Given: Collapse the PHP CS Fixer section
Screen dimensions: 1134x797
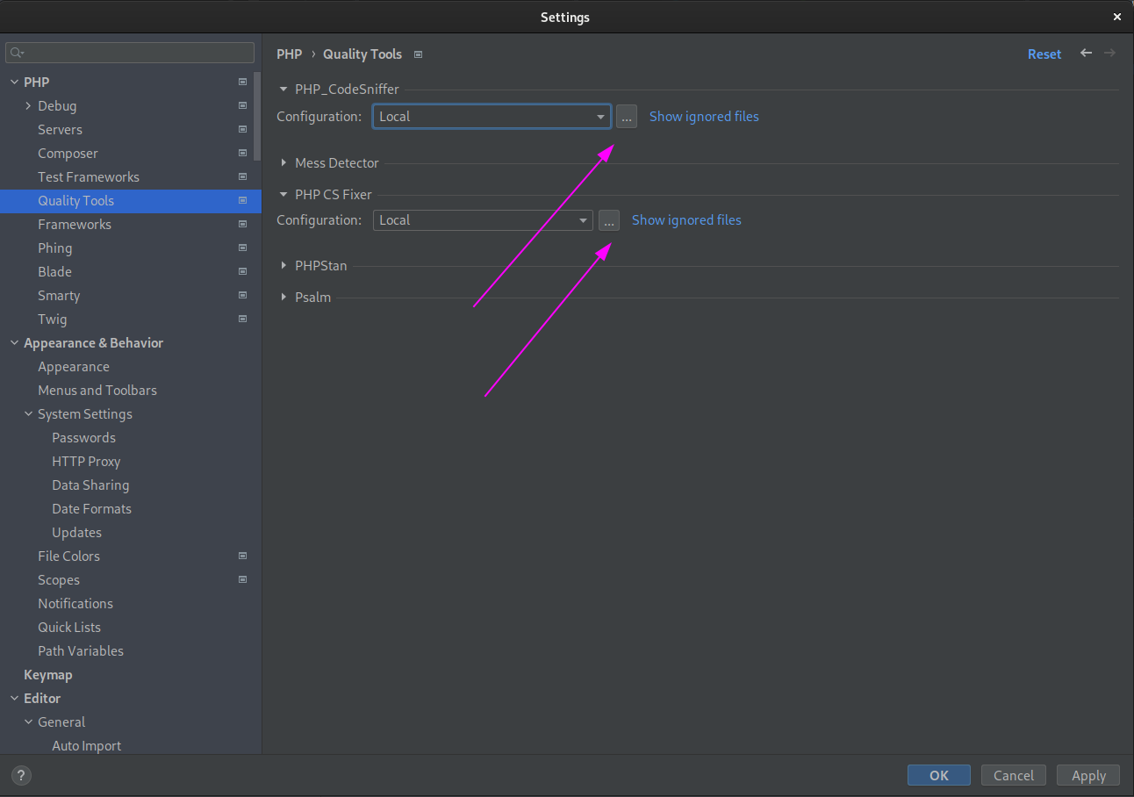Looking at the screenshot, I should click(x=283, y=195).
